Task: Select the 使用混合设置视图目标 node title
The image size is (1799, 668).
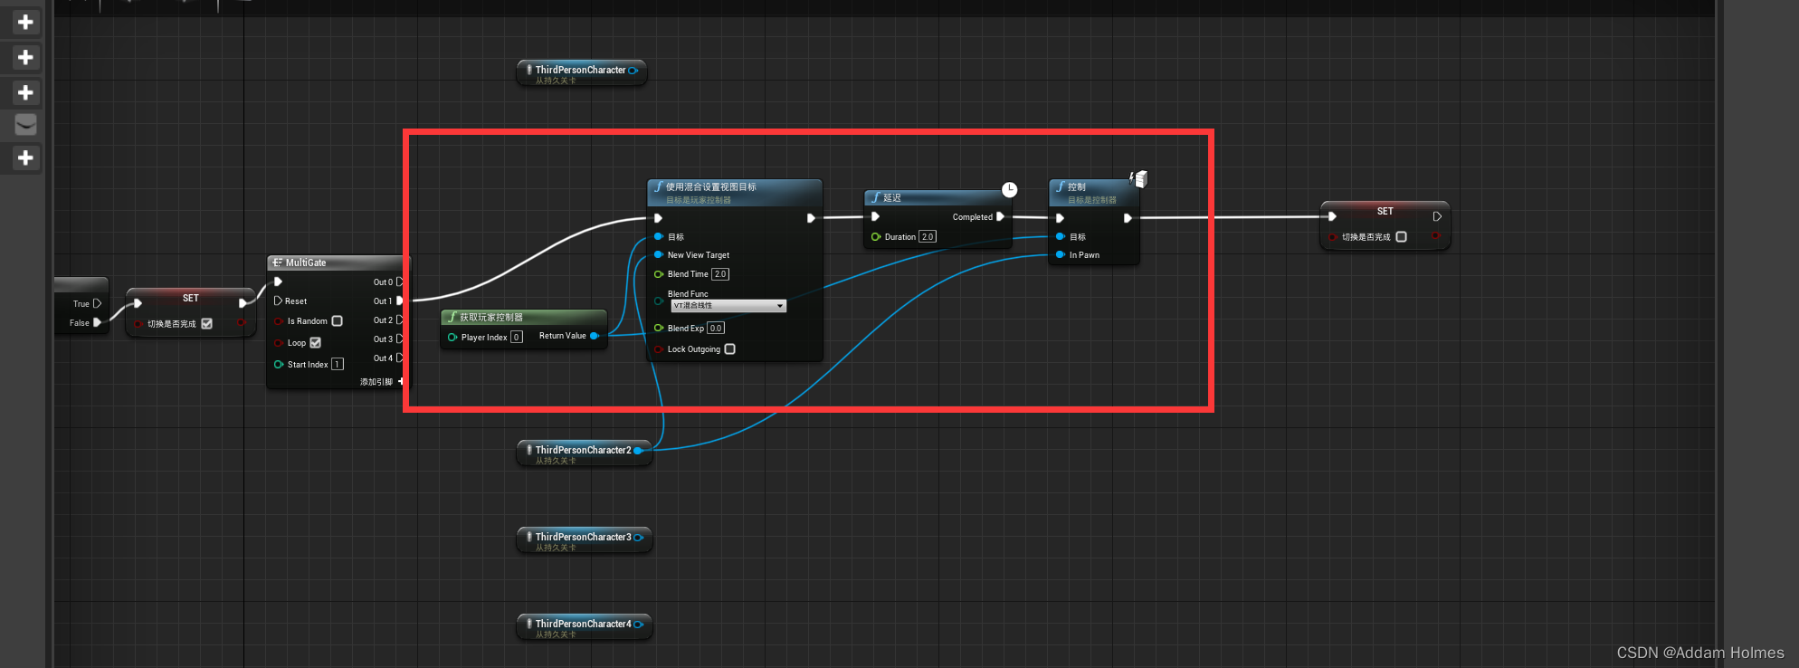Action: click(x=711, y=186)
